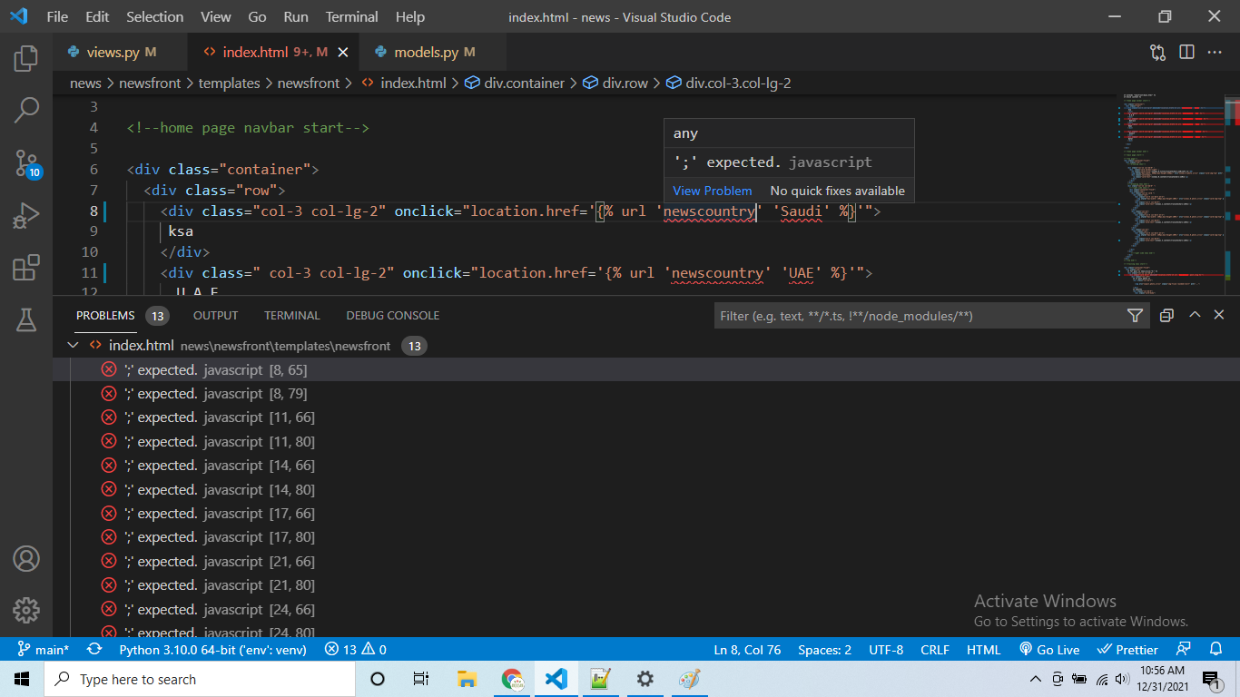This screenshot has width=1240, height=697.
Task: Click the View Problem link in hover
Action: (713, 191)
